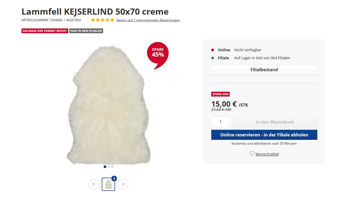The width and height of the screenshot is (345, 197).
Task: Open the international Bewertungen reviews link
Action: [148, 20]
